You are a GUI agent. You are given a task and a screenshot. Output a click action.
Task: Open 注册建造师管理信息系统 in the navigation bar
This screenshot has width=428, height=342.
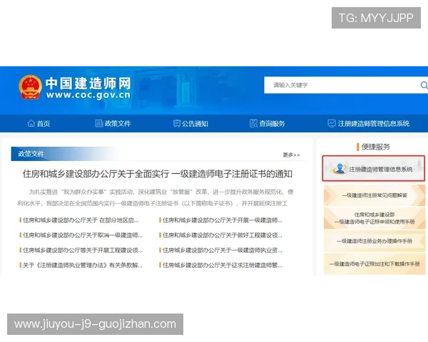[x=369, y=123]
